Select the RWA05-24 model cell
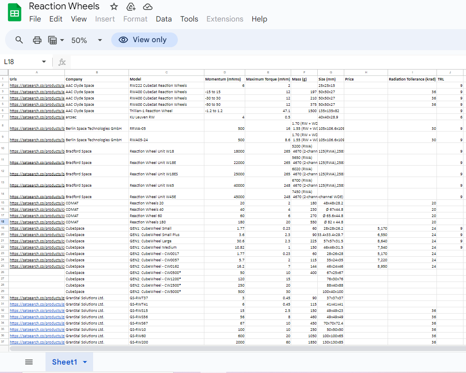Screen dimensions: 466x373 (x=166, y=137)
